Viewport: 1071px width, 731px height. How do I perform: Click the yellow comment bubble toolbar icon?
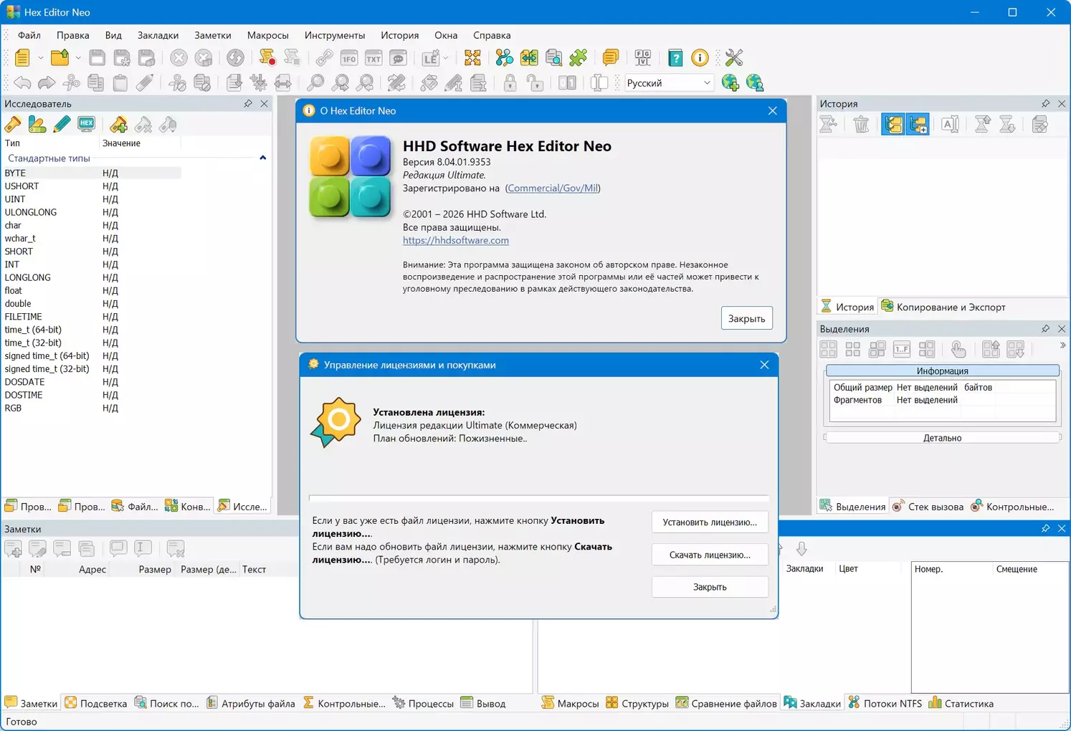pyautogui.click(x=610, y=58)
